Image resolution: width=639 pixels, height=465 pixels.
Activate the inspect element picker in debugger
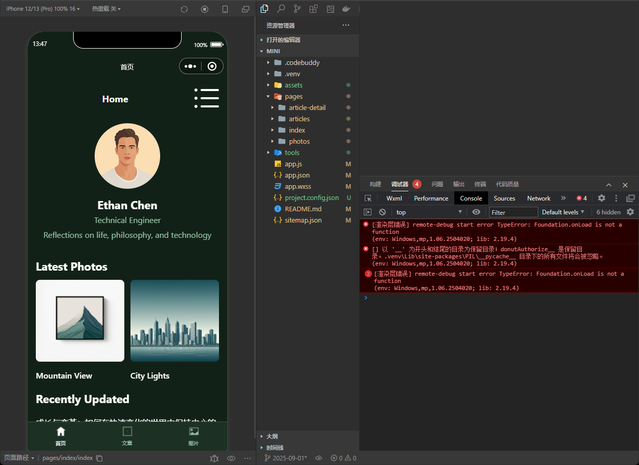click(x=368, y=198)
